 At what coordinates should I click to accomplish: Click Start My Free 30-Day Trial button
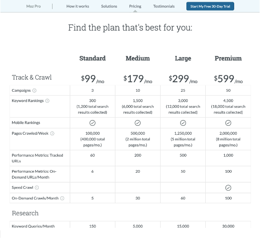[210, 6]
